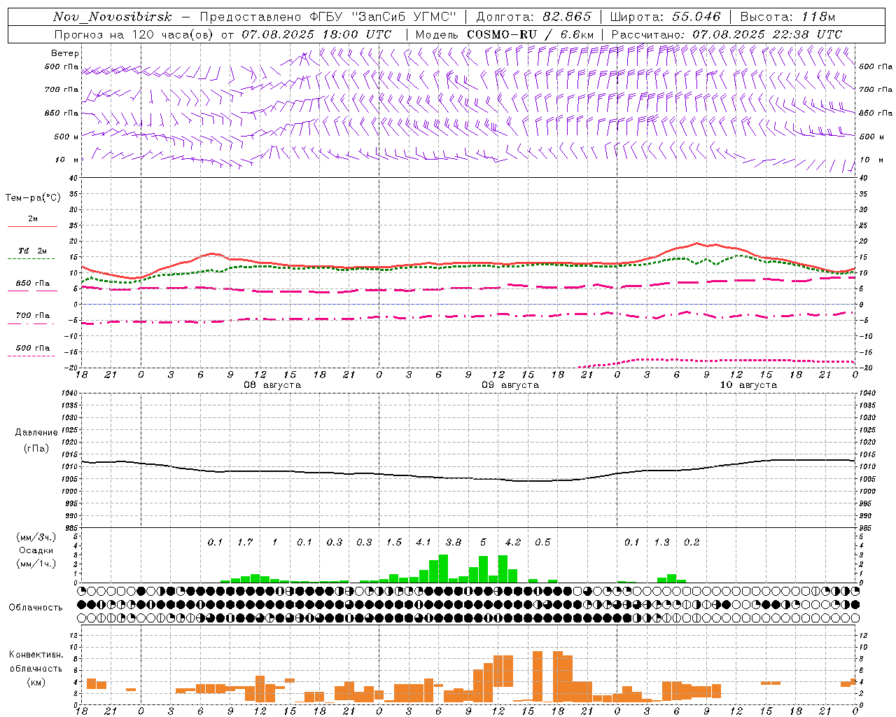Click the '500 гПа' temperature legend entry

point(33,347)
